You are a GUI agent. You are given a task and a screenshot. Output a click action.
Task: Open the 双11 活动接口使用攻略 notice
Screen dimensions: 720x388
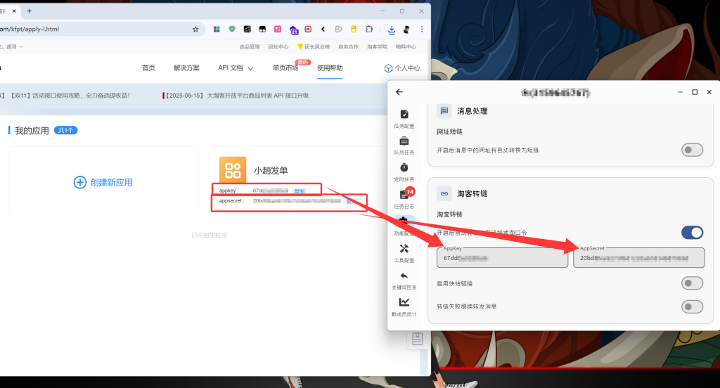pos(70,96)
